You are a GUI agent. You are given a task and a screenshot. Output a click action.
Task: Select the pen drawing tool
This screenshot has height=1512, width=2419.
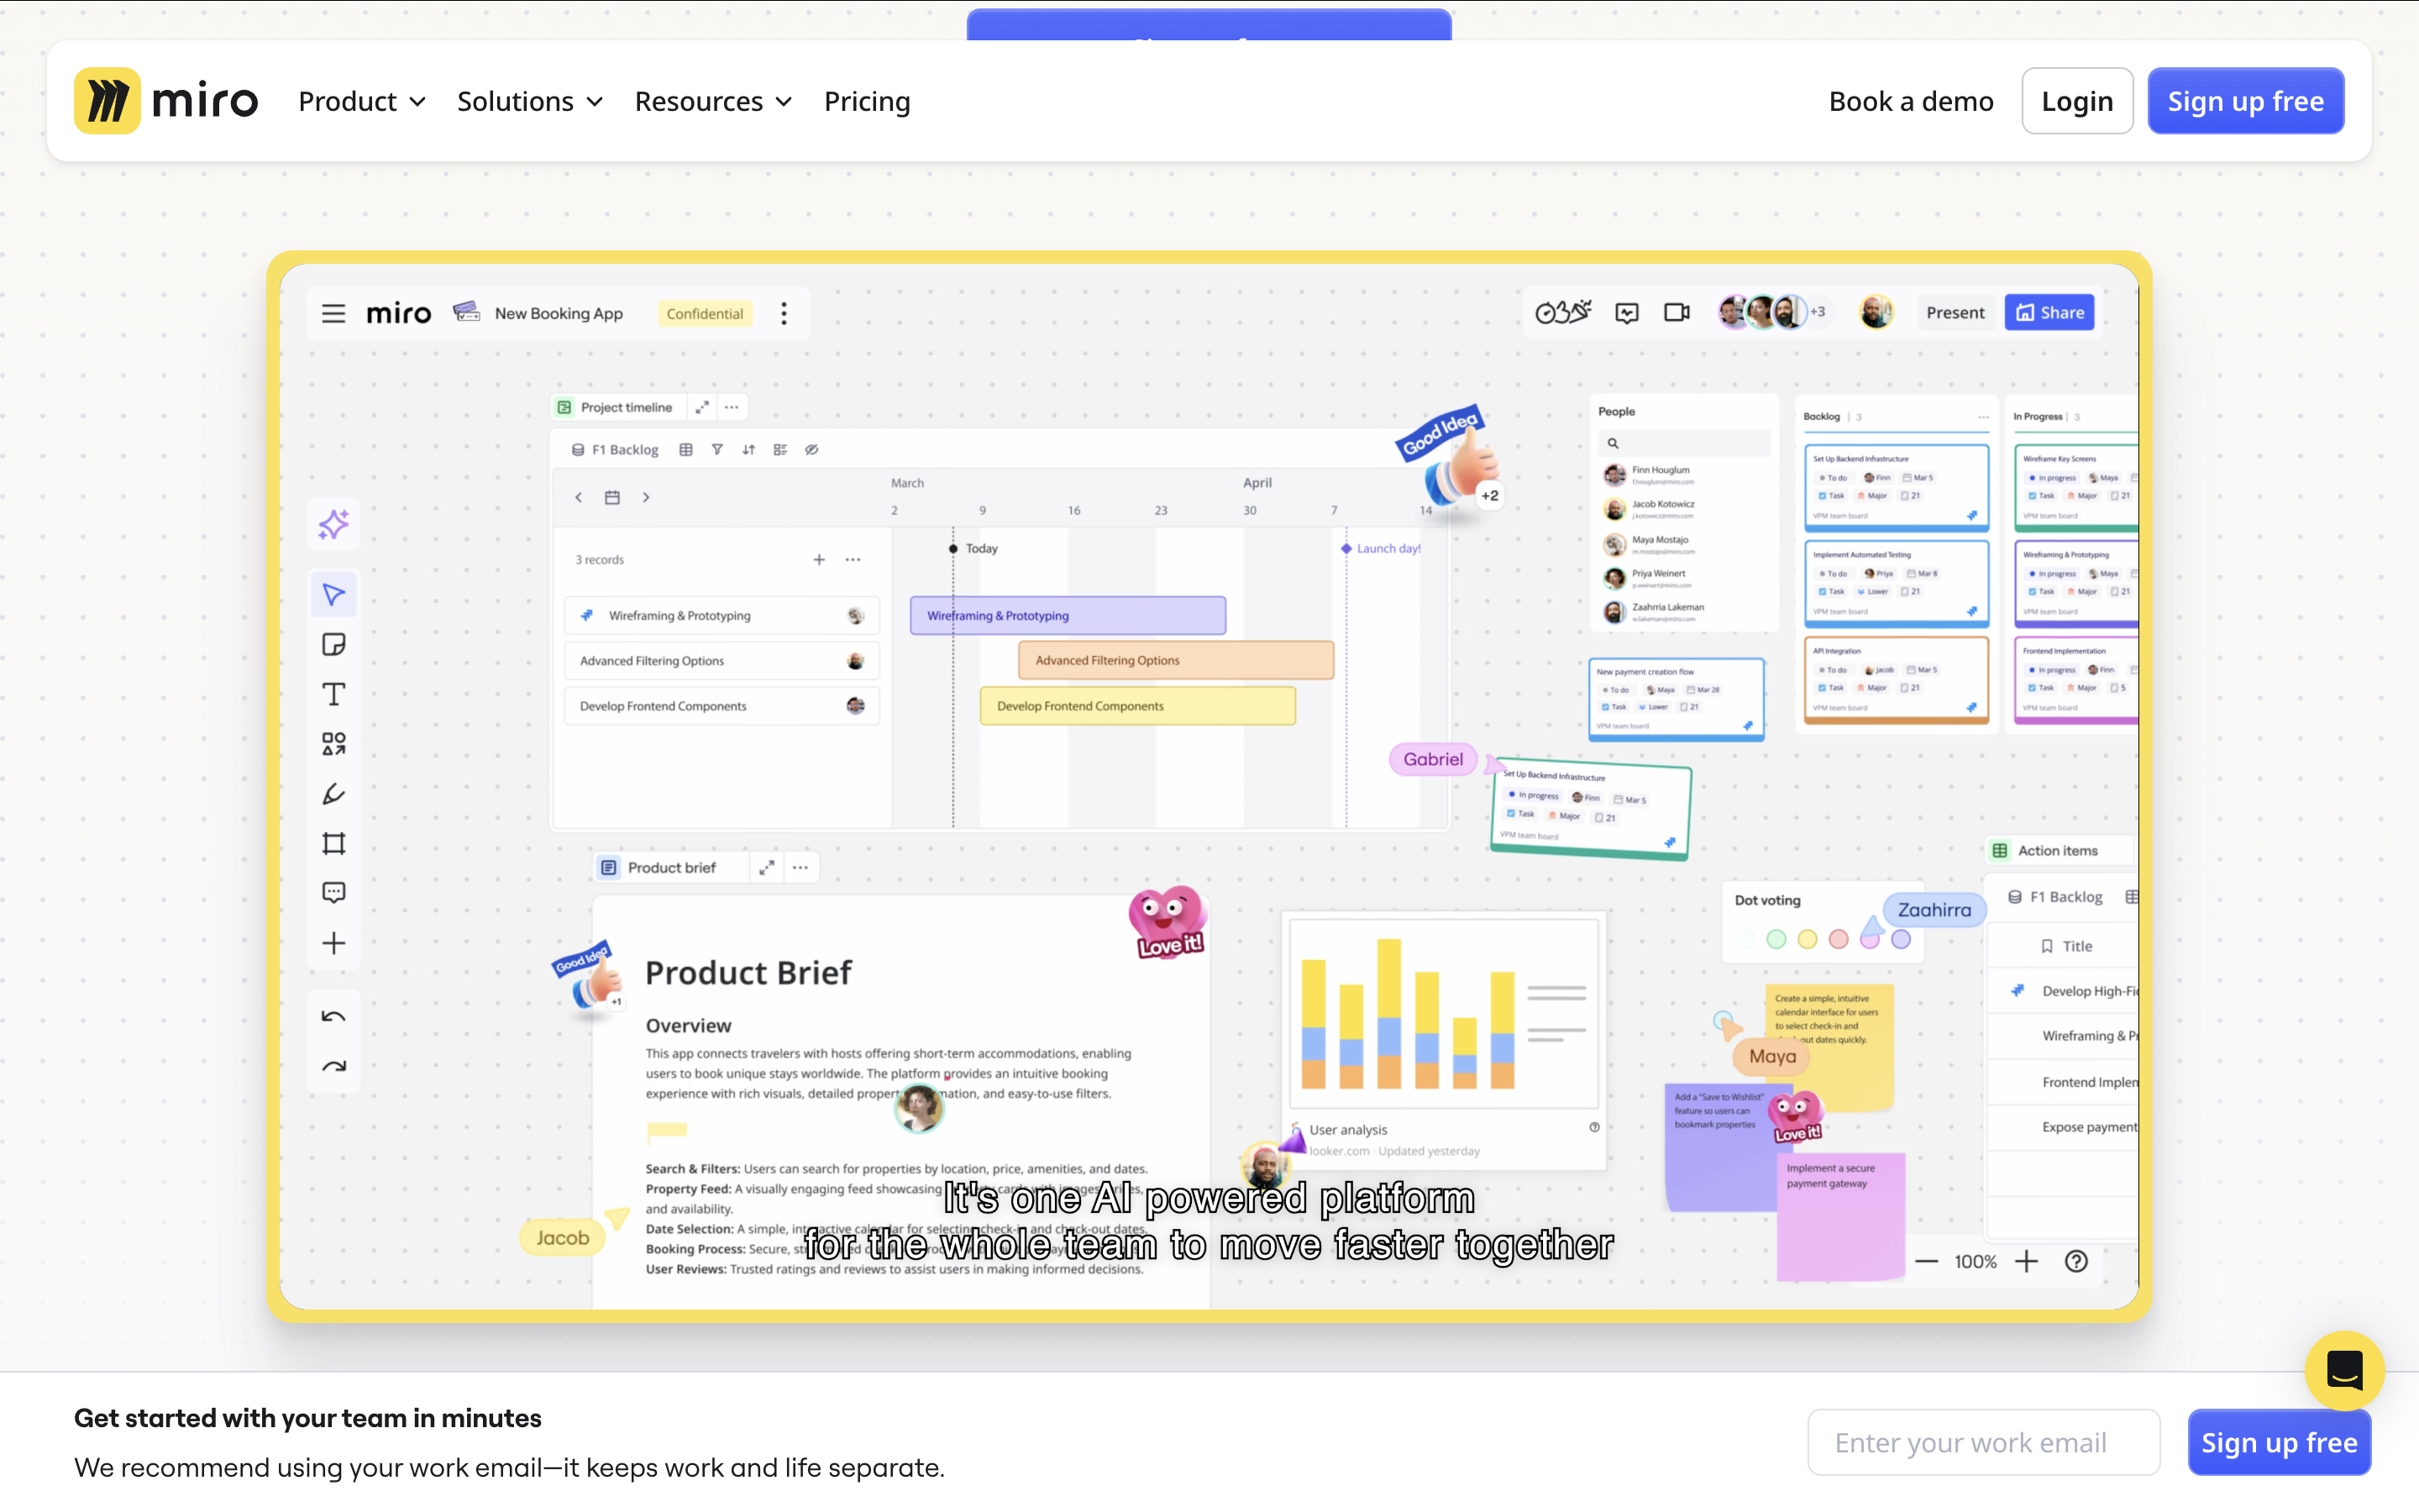point(333,794)
